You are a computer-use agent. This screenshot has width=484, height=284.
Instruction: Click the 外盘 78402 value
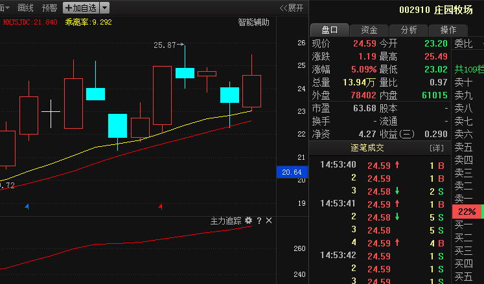point(363,95)
